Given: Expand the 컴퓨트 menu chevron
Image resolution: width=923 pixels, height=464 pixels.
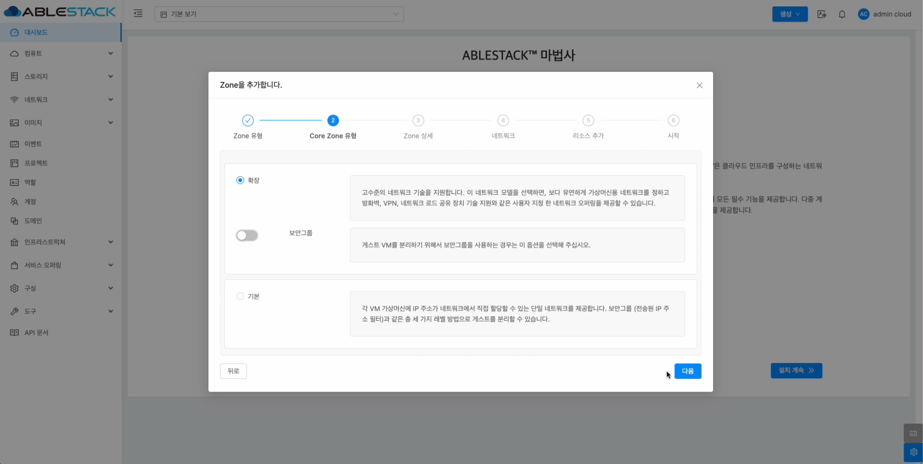Looking at the screenshot, I should point(110,53).
